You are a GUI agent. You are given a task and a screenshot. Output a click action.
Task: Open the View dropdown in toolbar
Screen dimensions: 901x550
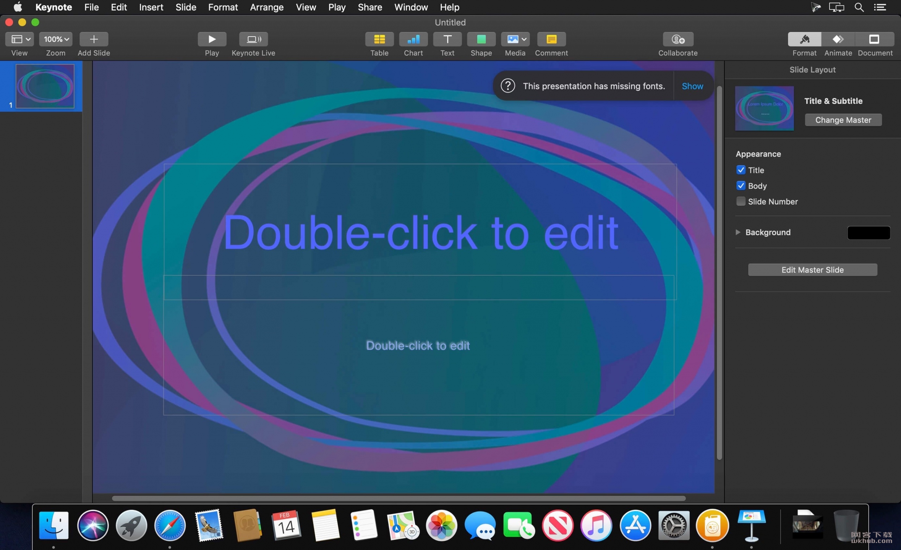tap(19, 39)
